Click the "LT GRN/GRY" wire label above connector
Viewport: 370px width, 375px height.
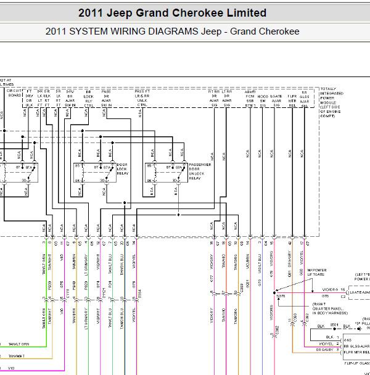point(86,265)
